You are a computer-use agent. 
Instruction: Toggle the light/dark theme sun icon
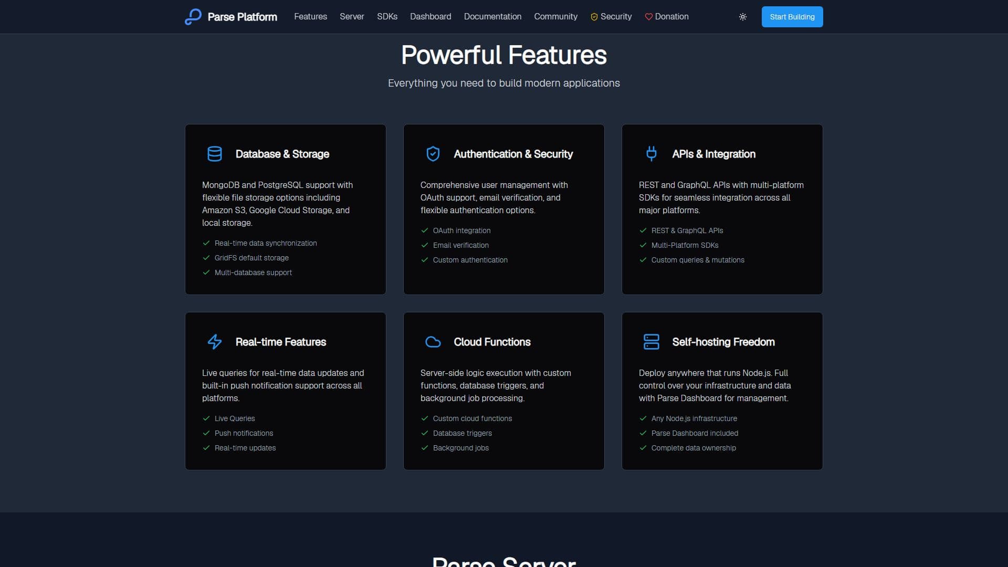coord(743,17)
